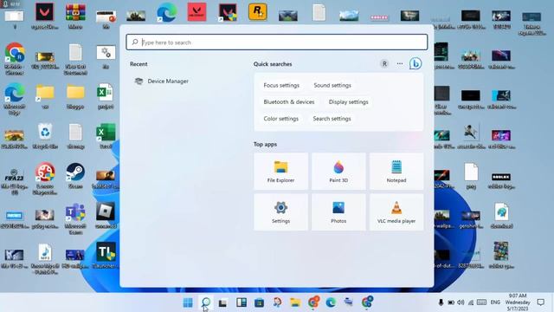
Task: Select the TLauncher desktop icon
Action: click(106, 256)
